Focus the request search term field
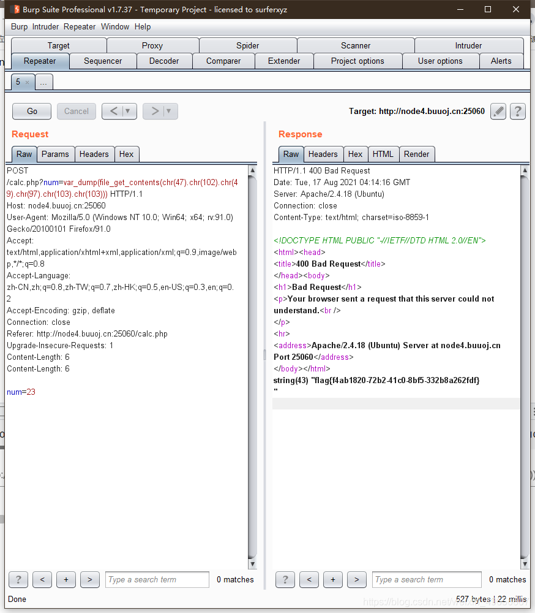This screenshot has height=613, width=535. (x=157, y=579)
